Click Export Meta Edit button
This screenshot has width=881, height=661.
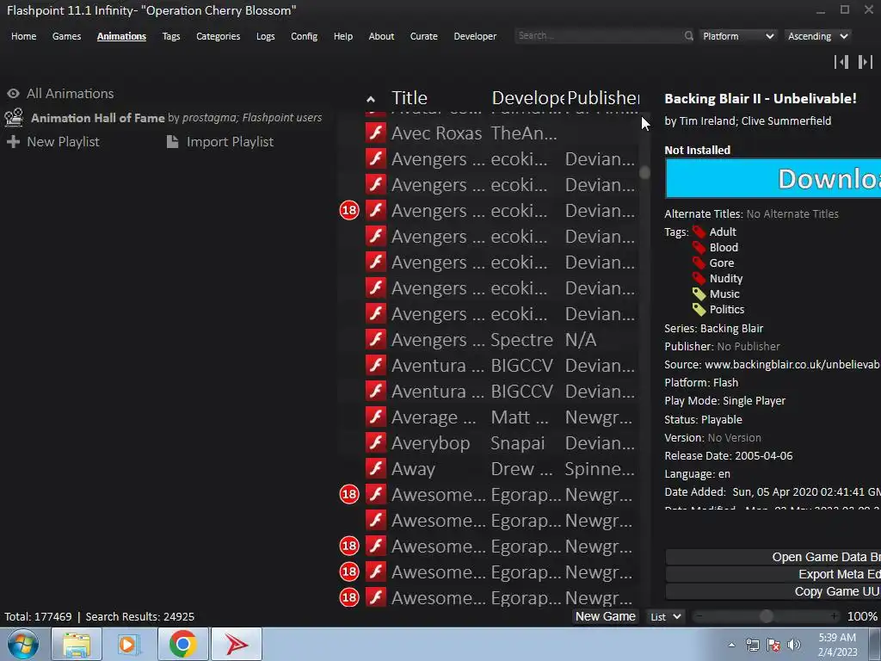click(x=773, y=574)
